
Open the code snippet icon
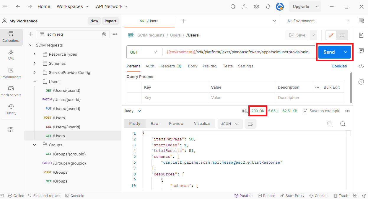click(361, 66)
